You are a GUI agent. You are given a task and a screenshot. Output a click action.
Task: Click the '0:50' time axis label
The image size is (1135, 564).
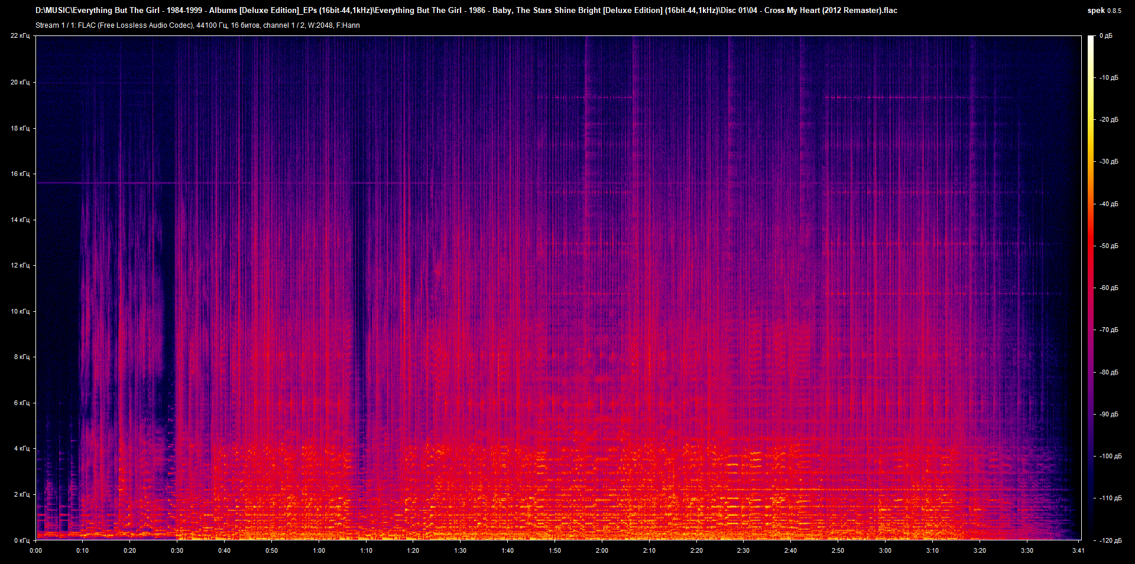tap(271, 550)
